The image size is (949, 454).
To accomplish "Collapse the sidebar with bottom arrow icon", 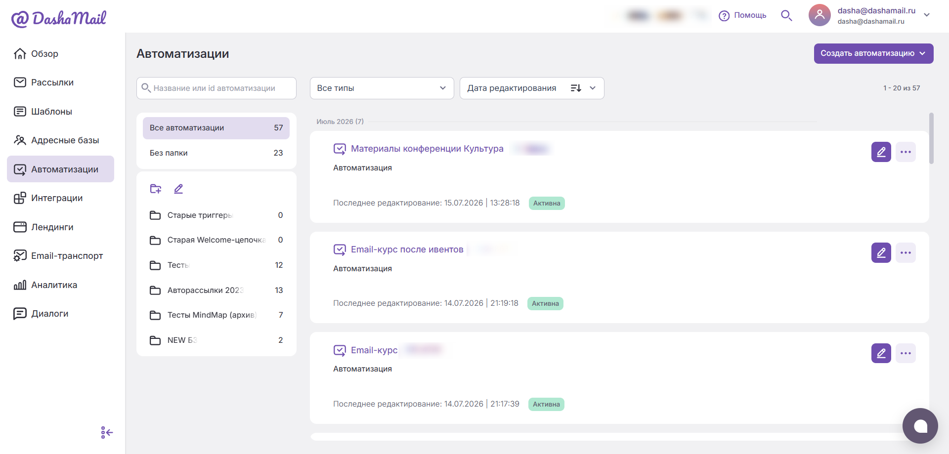I will point(107,433).
